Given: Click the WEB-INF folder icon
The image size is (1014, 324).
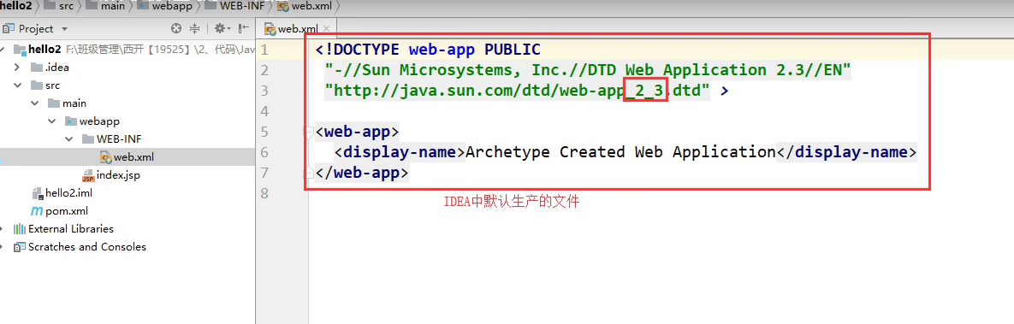Looking at the screenshot, I should [x=88, y=139].
